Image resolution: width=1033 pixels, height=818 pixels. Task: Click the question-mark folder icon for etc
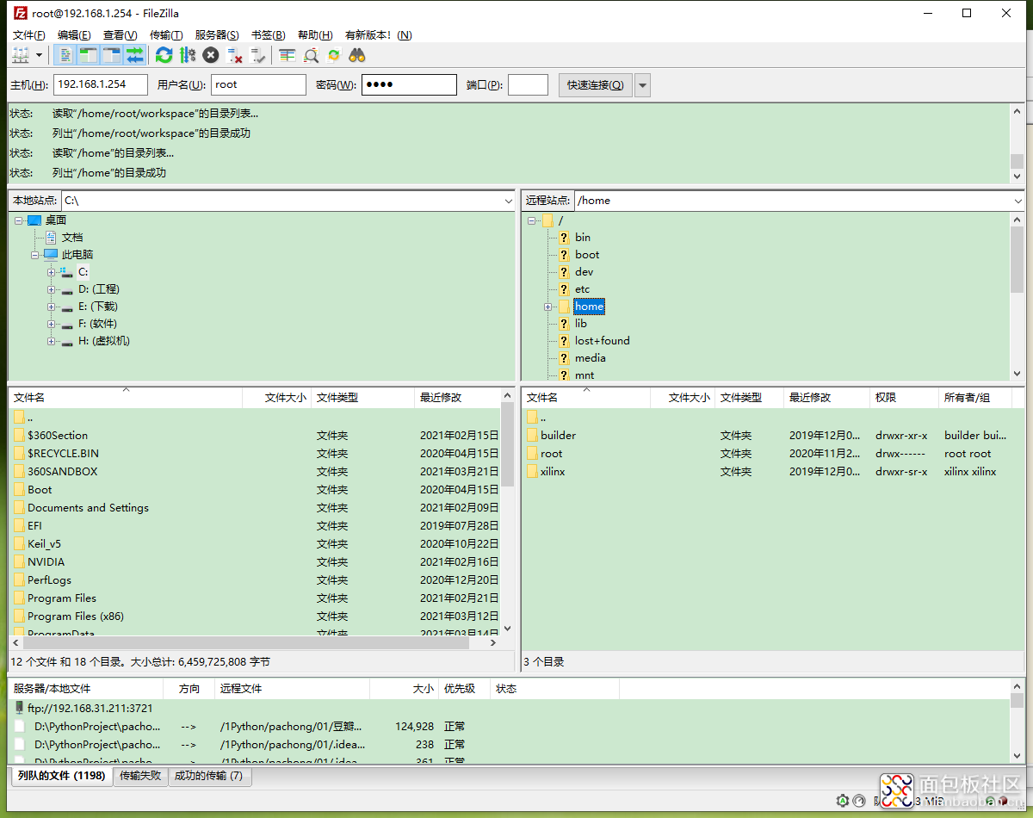click(564, 289)
